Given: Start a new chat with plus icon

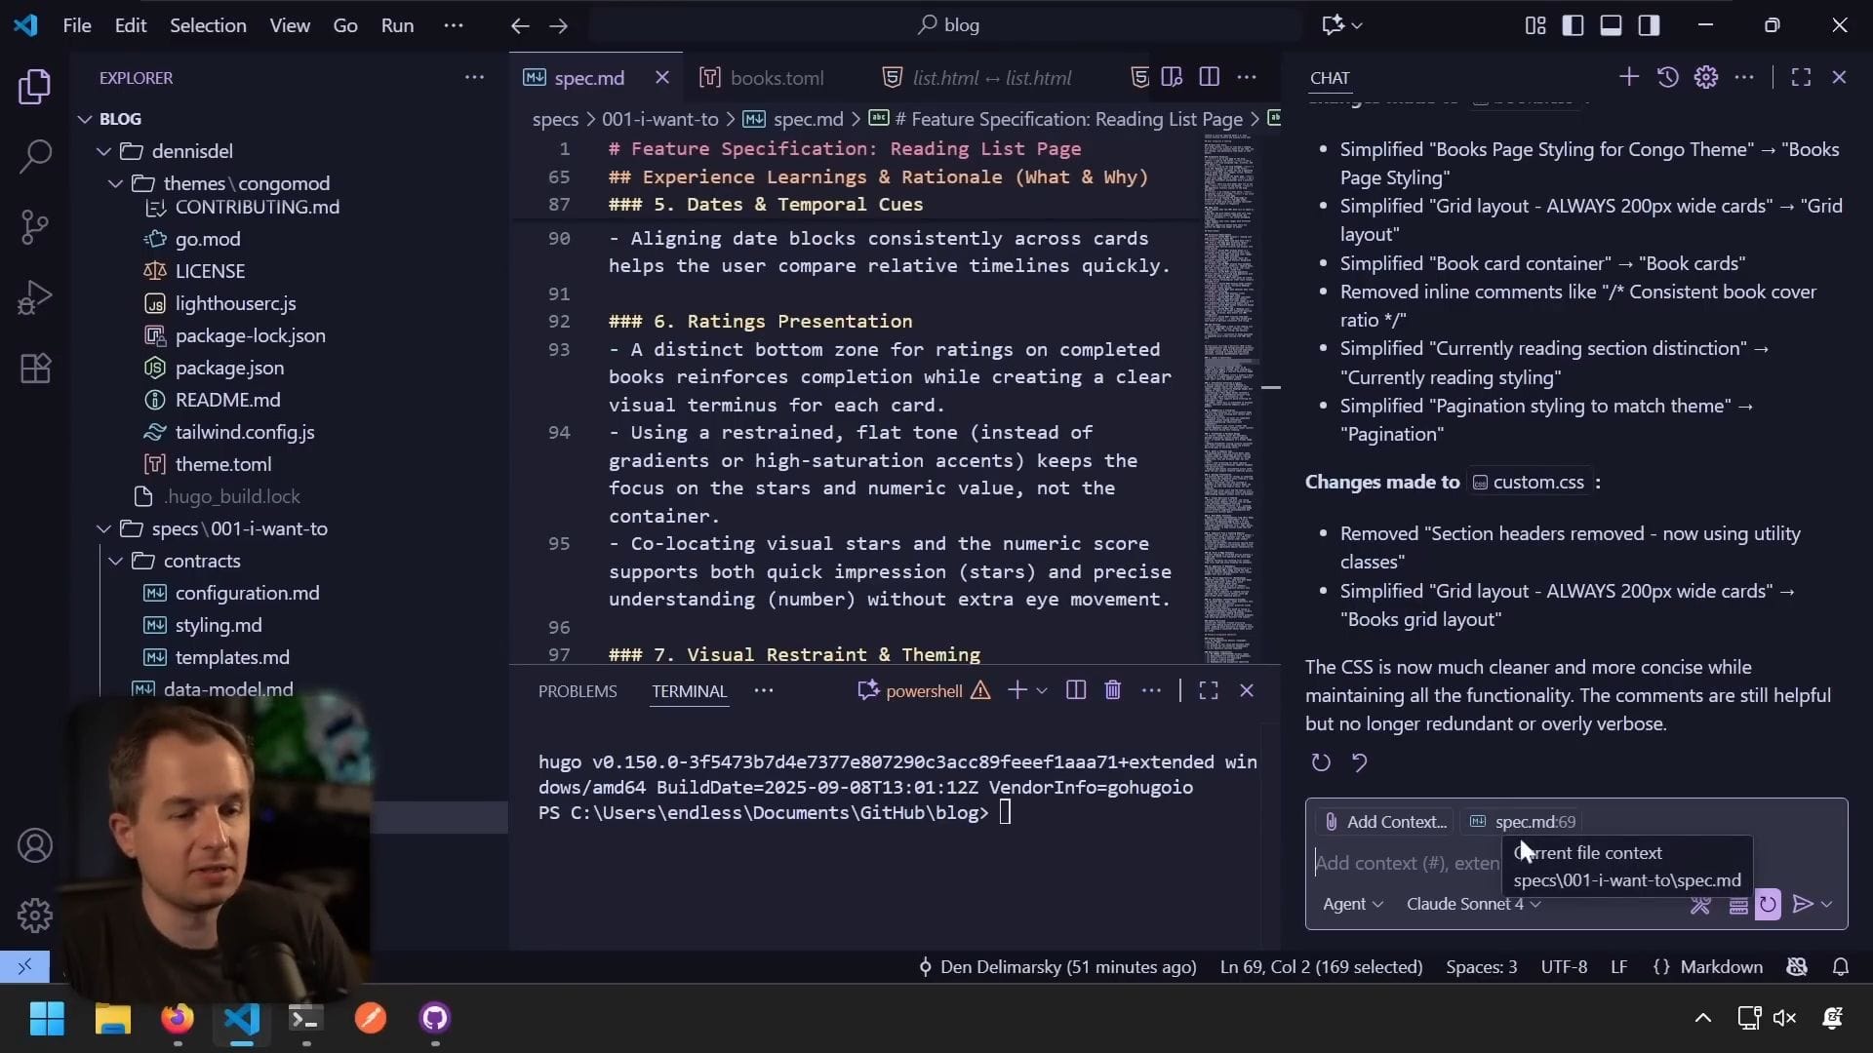Looking at the screenshot, I should point(1628,77).
